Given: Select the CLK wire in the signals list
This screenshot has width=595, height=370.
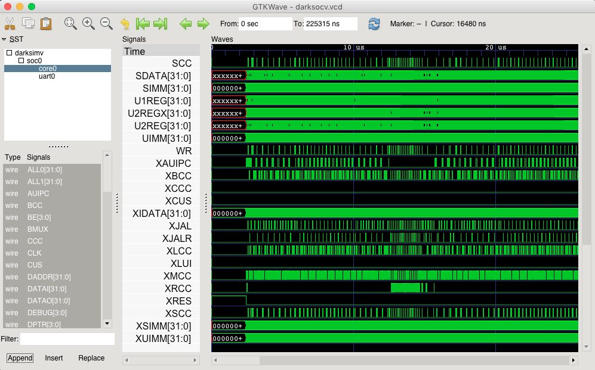Looking at the screenshot, I should click(34, 253).
